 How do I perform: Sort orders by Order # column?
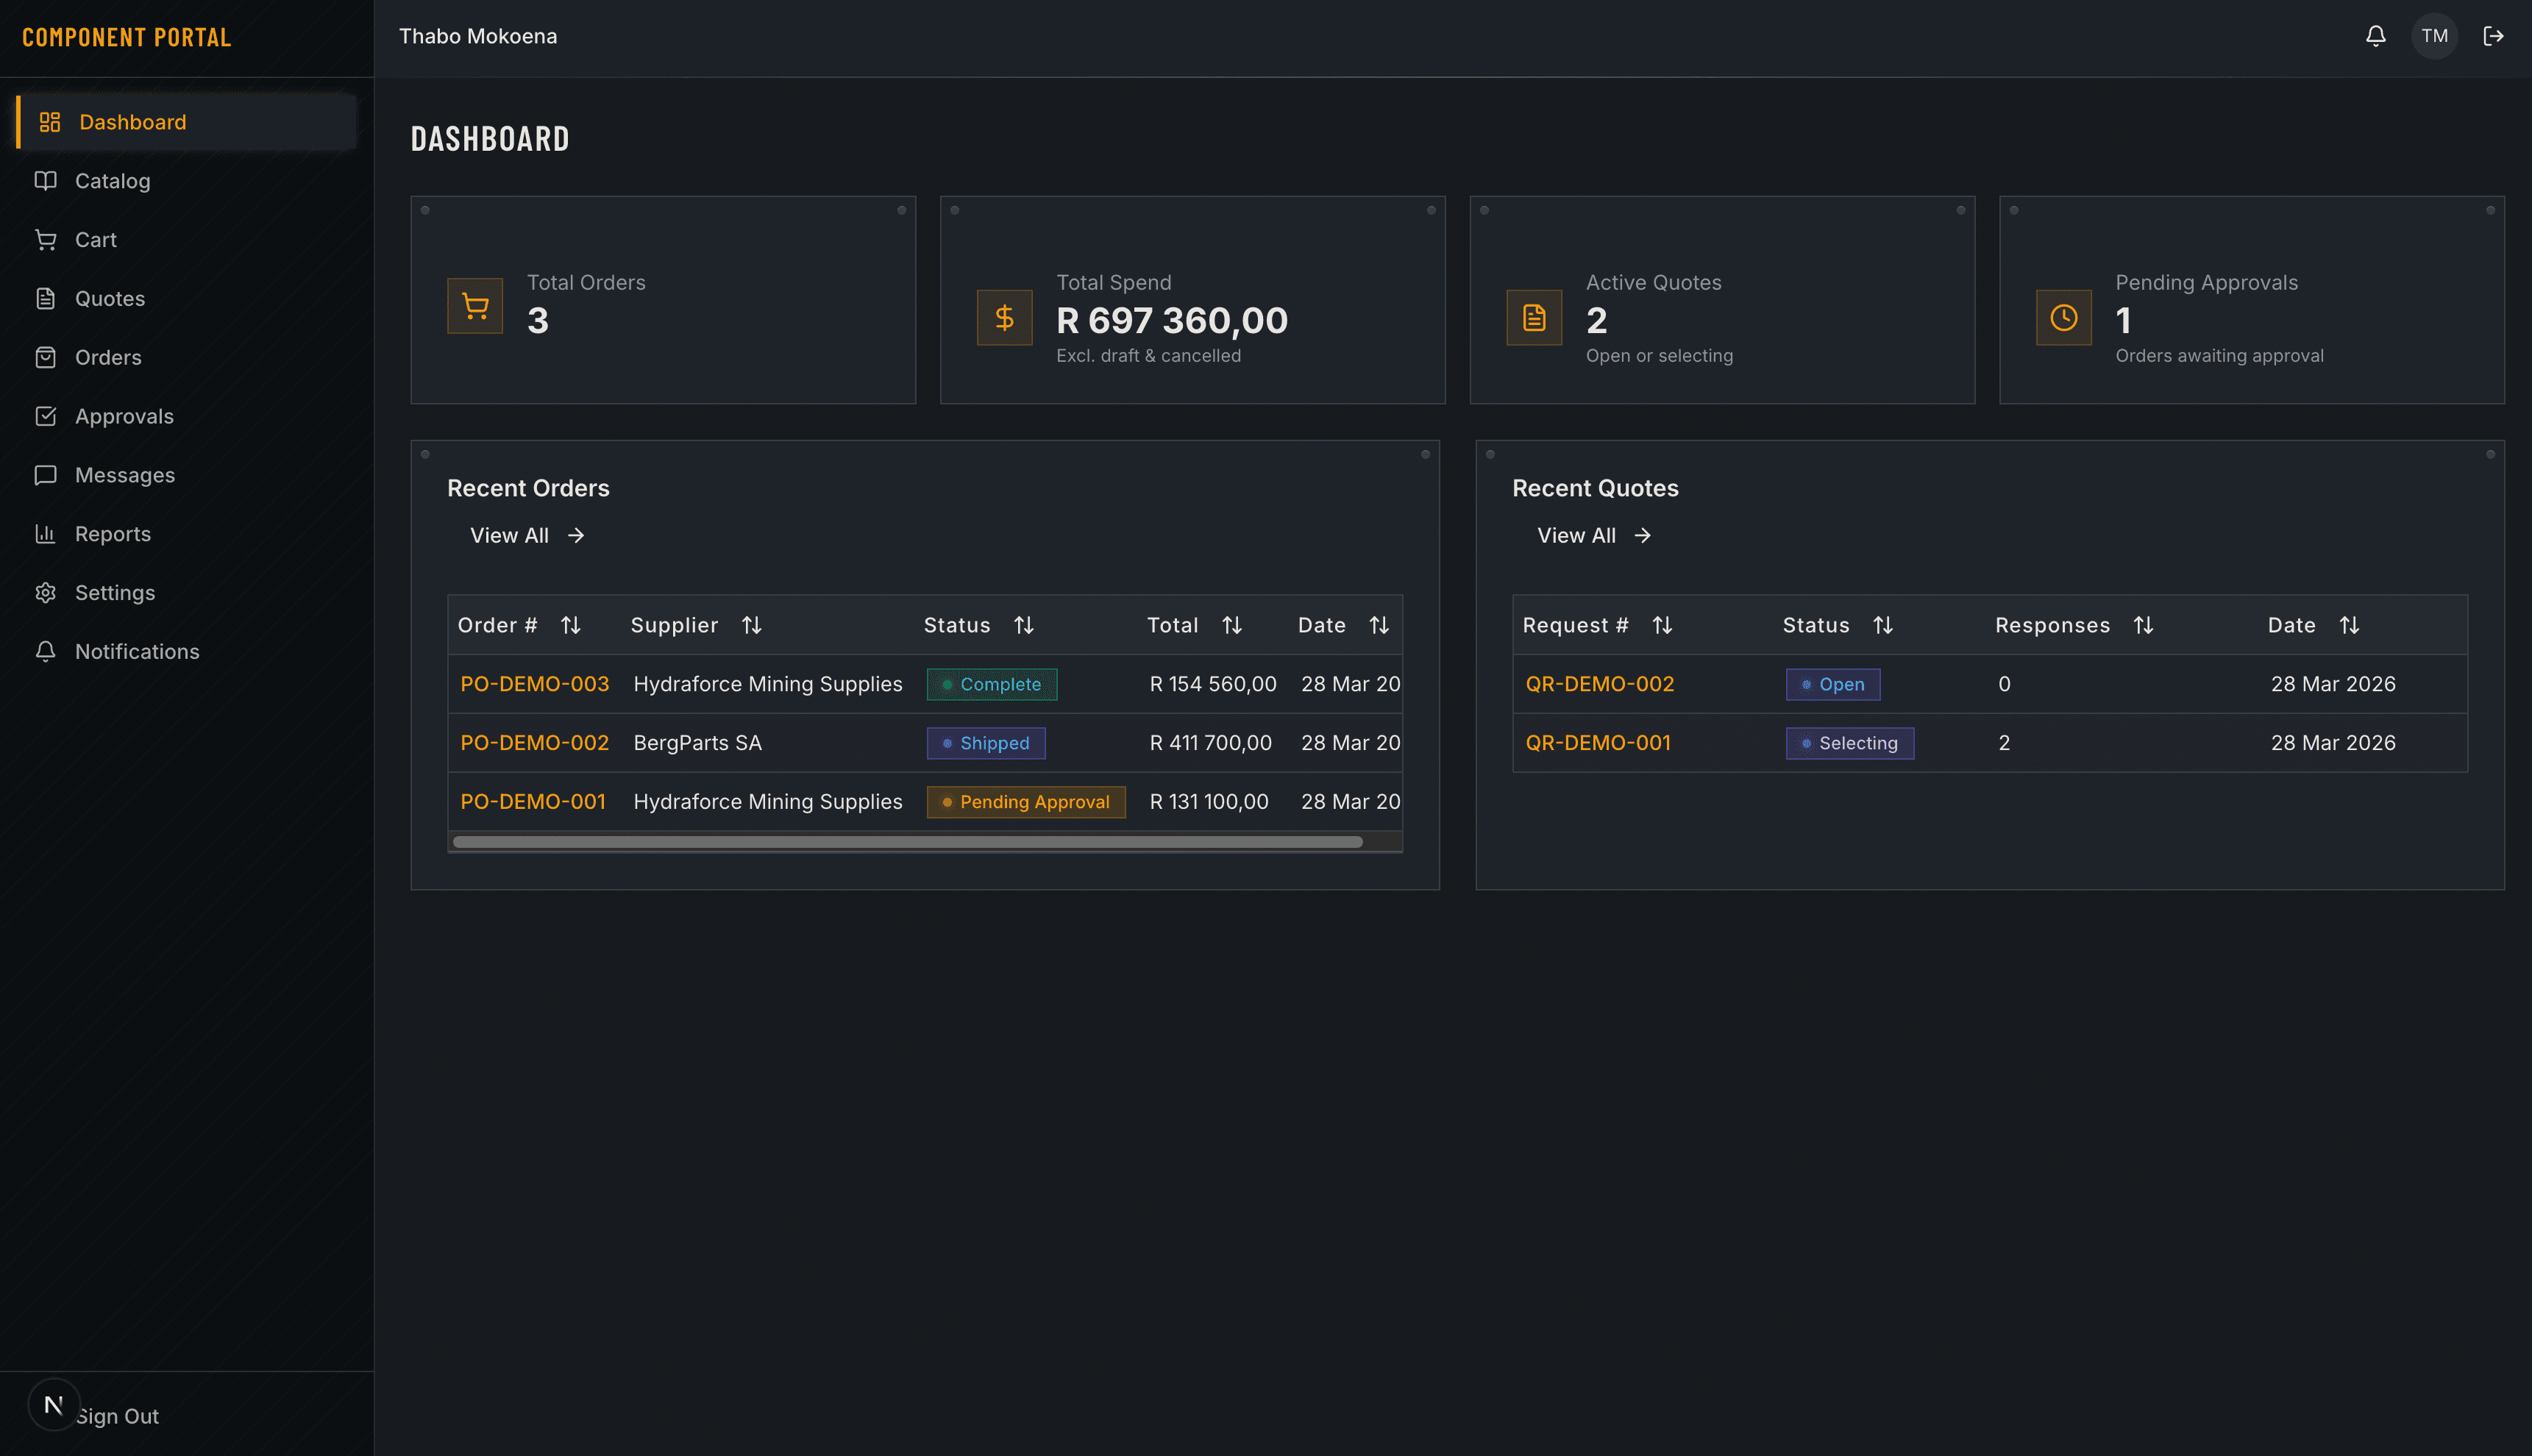(572, 624)
